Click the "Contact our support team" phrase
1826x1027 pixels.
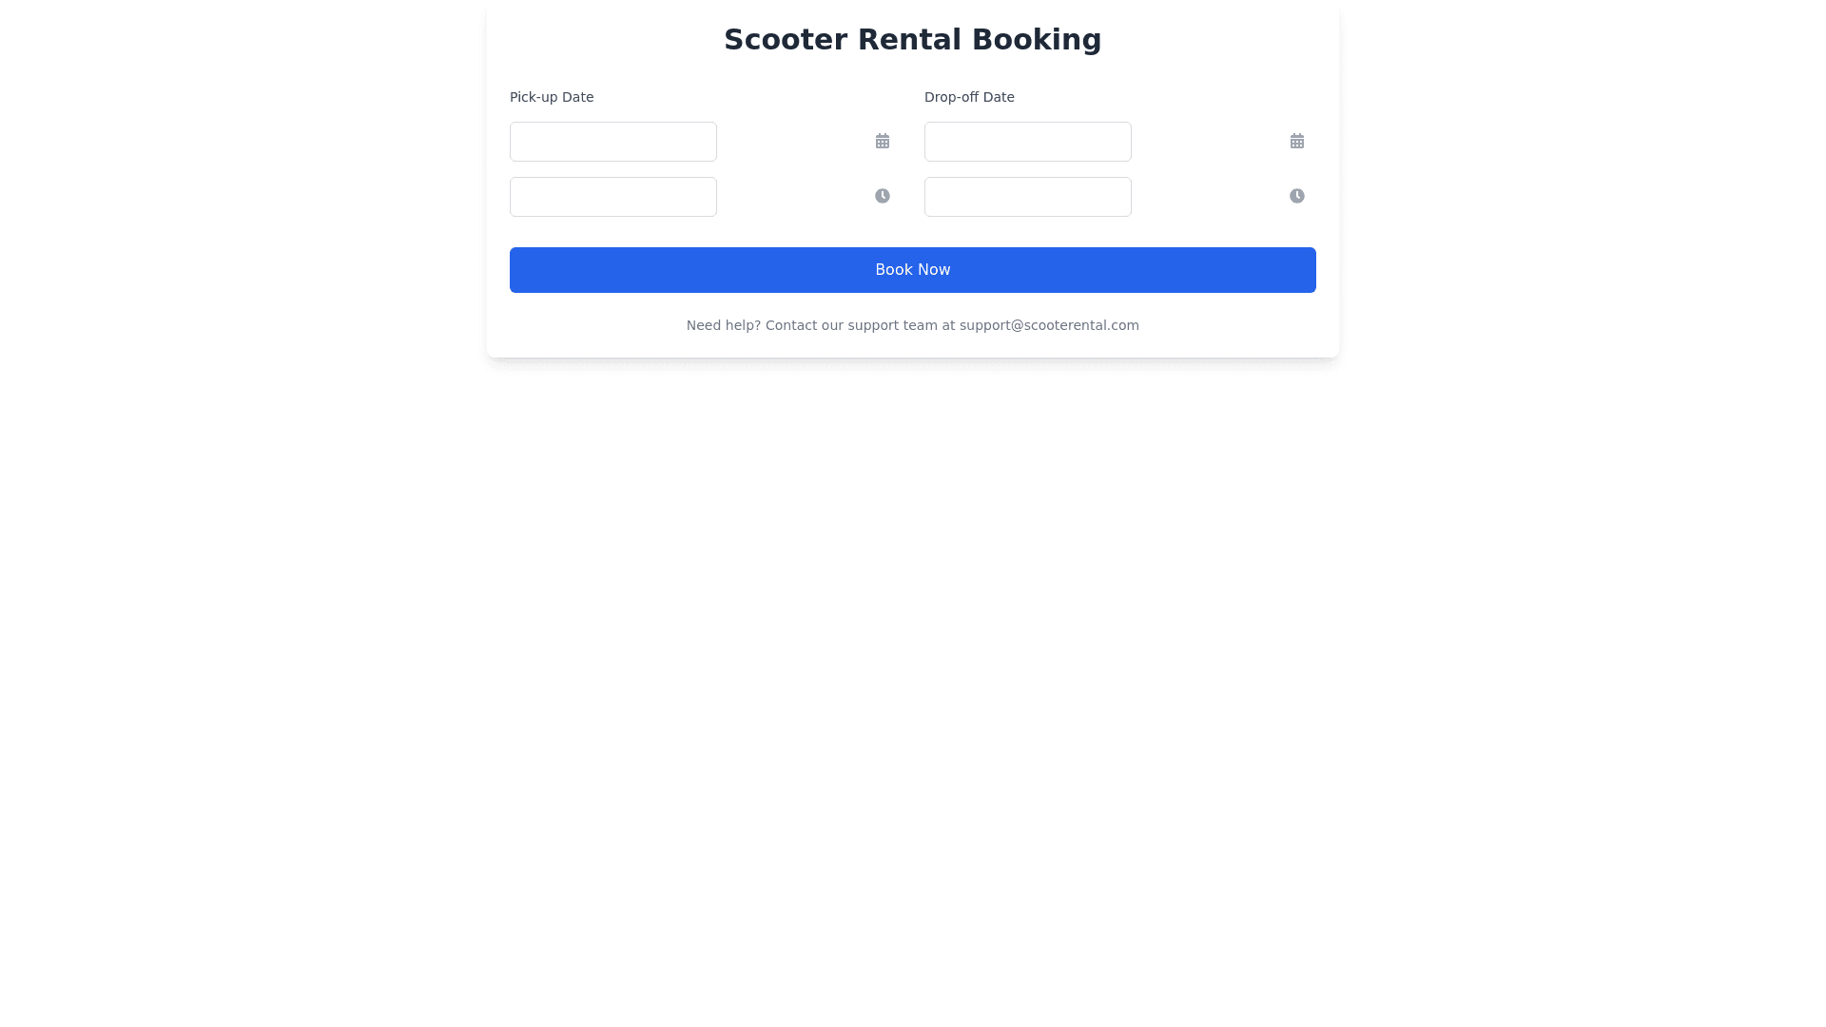(851, 325)
